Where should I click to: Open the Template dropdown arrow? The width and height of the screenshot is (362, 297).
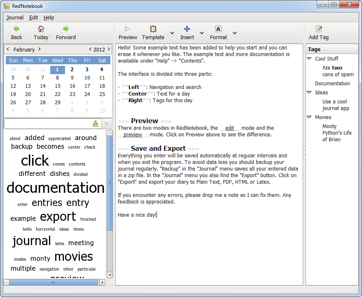point(172,33)
